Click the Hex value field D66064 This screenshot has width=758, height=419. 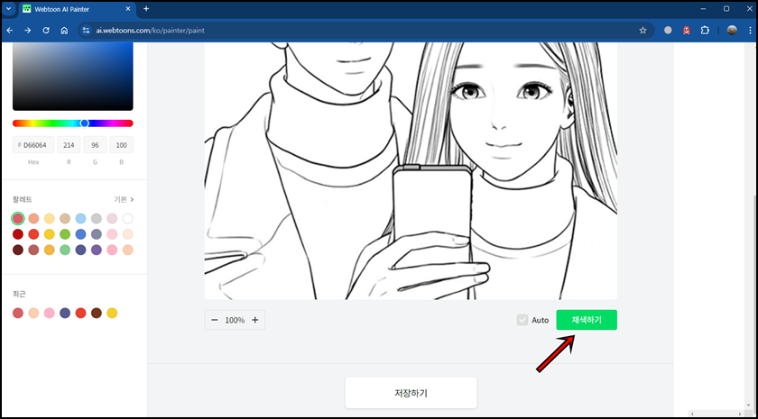pos(33,145)
